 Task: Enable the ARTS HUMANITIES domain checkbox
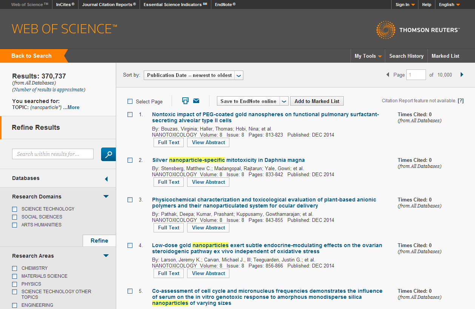(15, 225)
